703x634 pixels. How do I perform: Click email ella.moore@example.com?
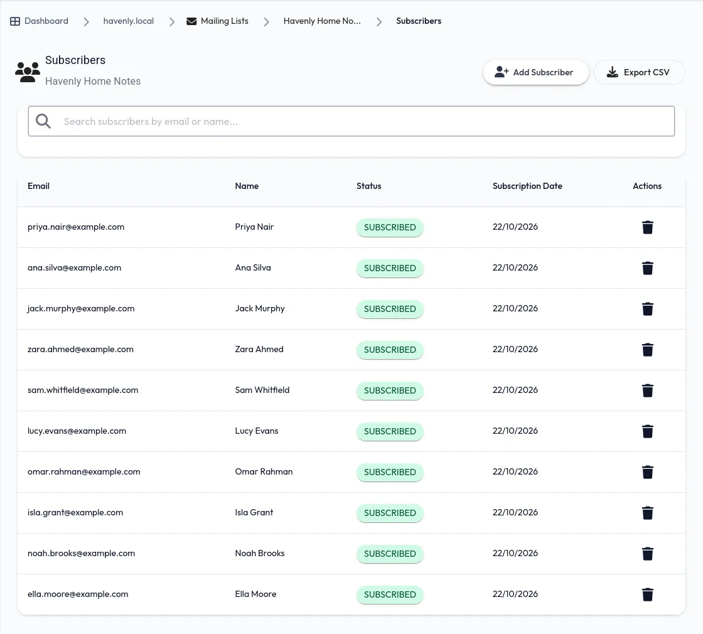pyautogui.click(x=78, y=594)
